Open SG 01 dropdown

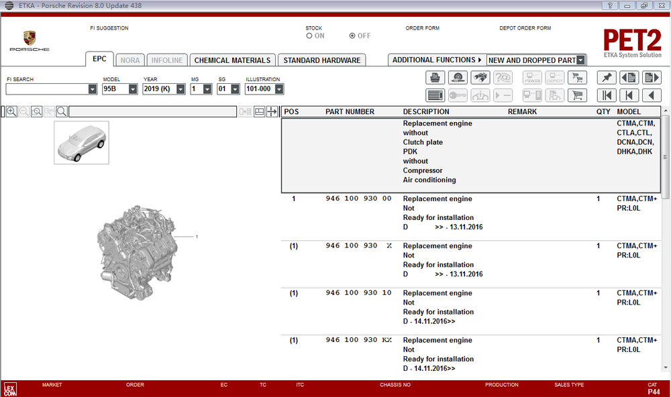235,89
